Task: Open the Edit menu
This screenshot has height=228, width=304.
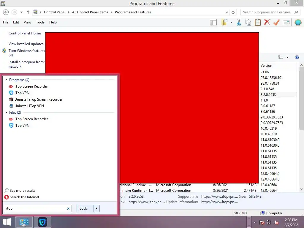Action: point(16,22)
